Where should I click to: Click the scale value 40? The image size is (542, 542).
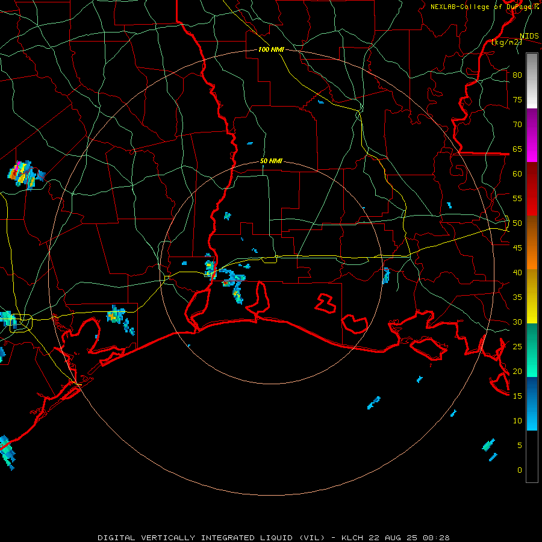coord(517,273)
